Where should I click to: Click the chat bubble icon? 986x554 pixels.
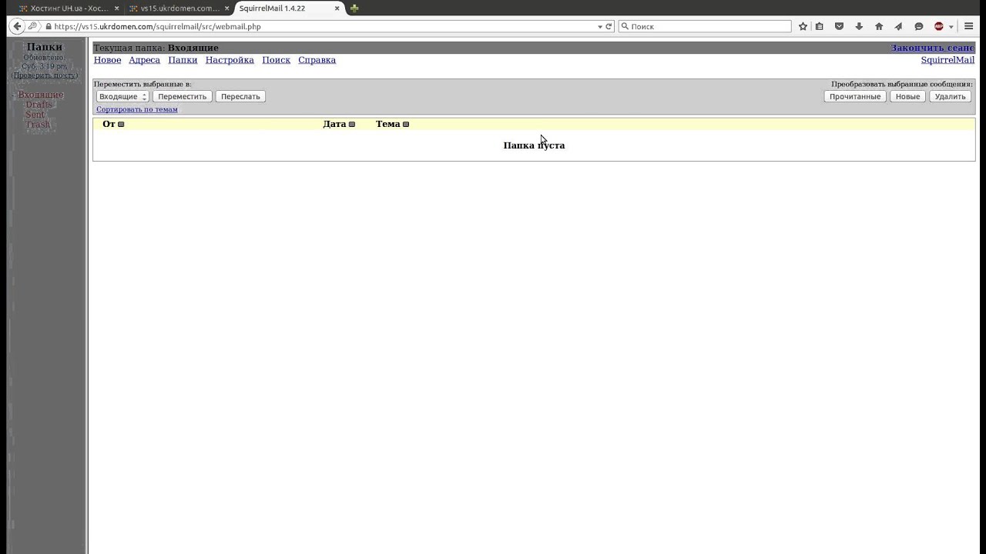click(x=919, y=26)
